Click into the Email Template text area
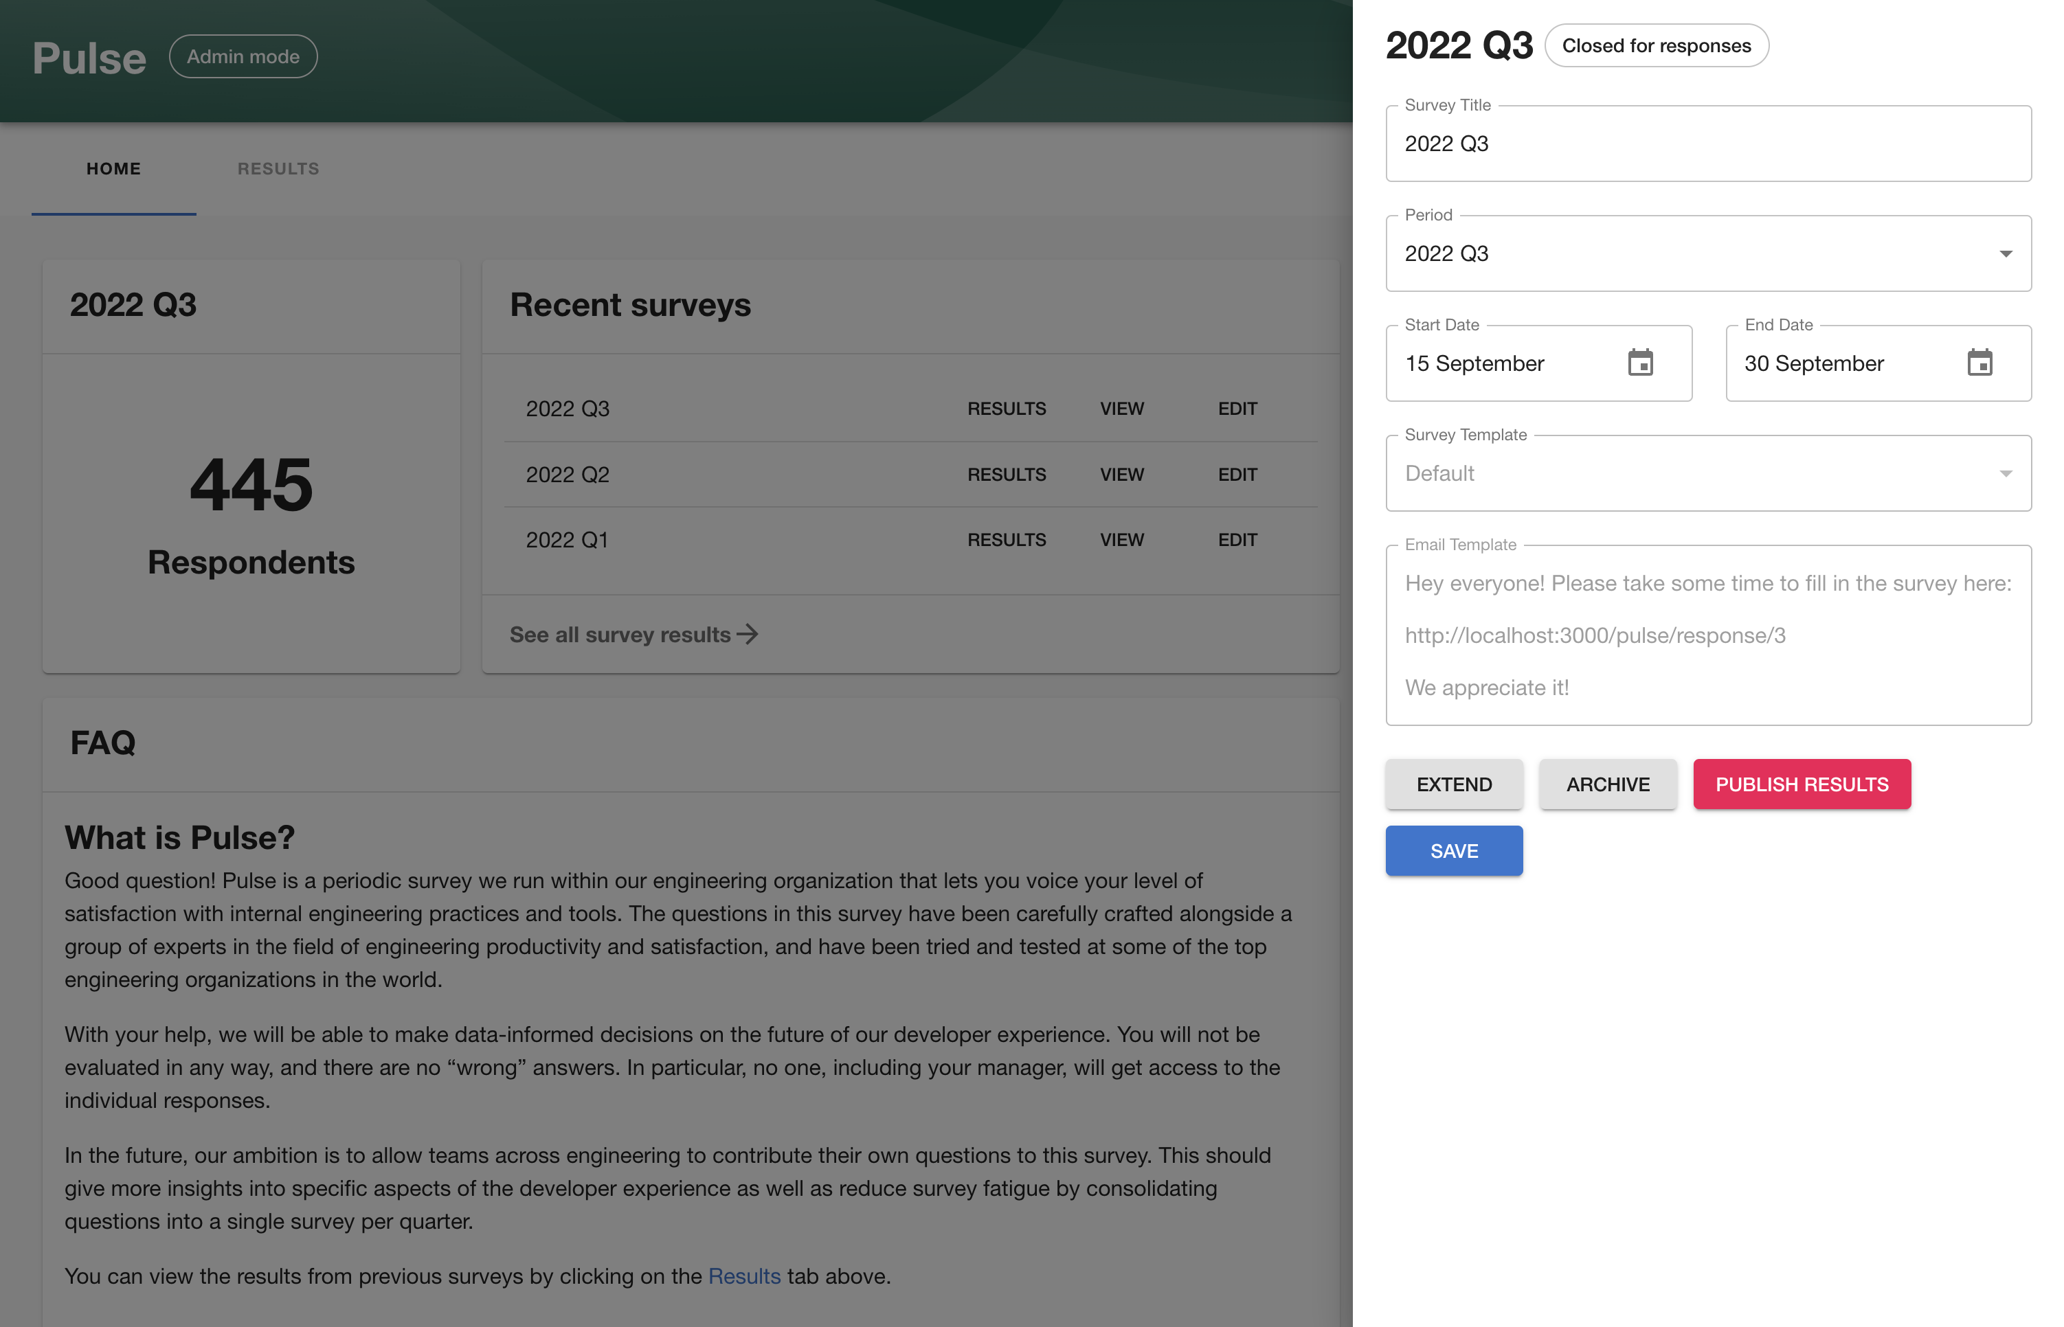The height and width of the screenshot is (1327, 2064). click(1708, 635)
